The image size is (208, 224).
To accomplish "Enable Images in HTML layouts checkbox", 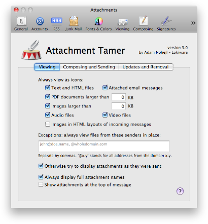I will click(48, 124).
